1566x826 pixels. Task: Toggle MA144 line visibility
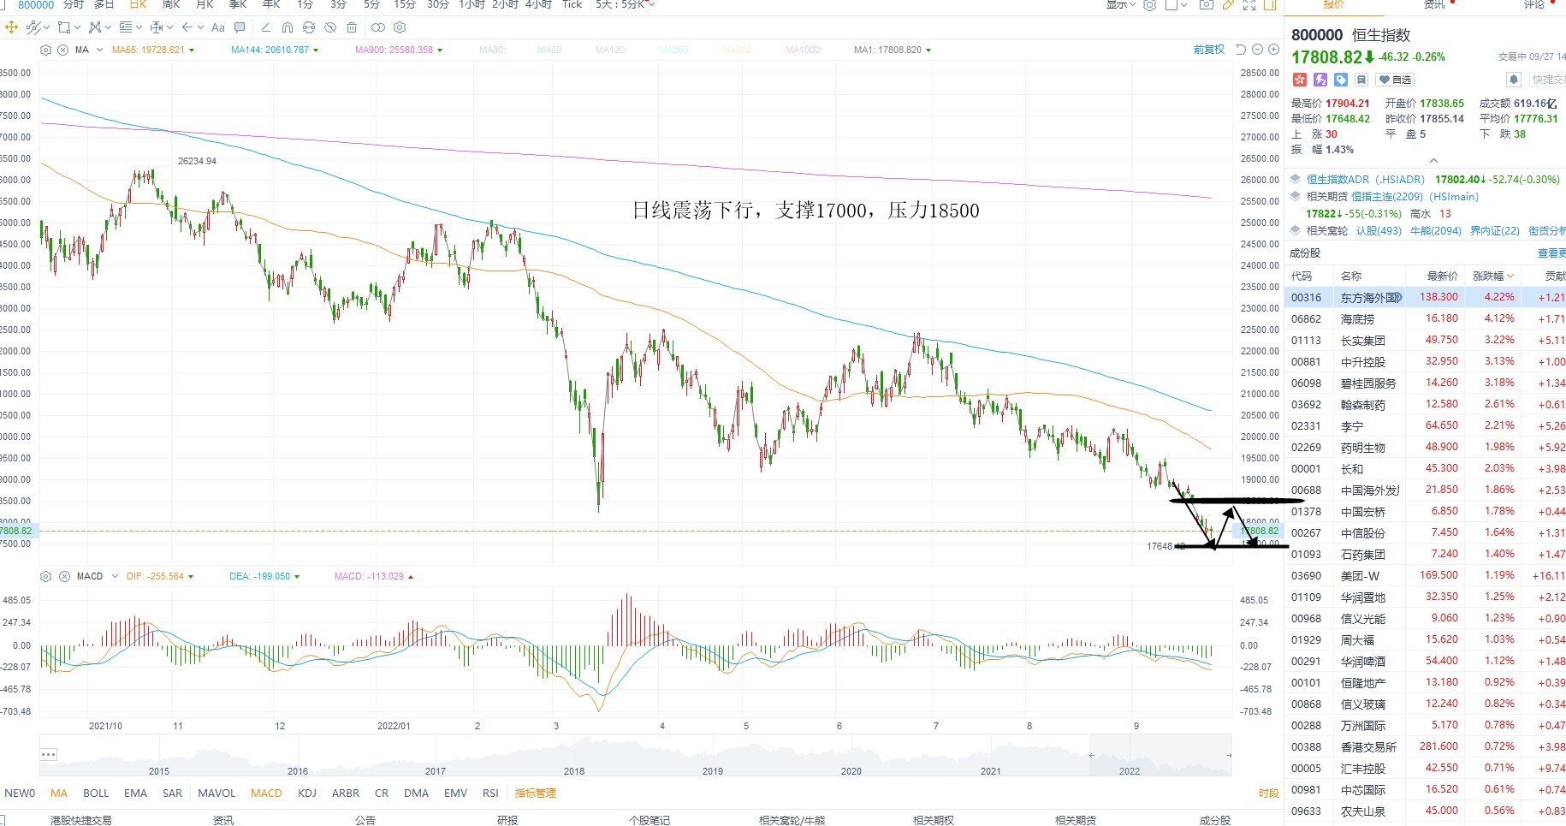(x=275, y=50)
